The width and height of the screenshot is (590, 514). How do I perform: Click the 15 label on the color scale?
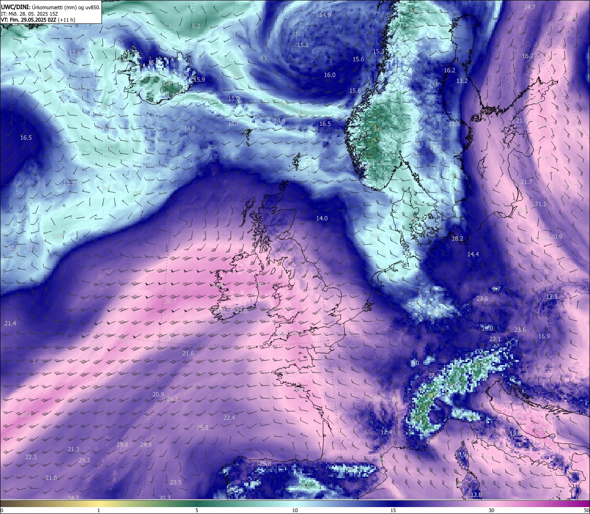point(393,510)
